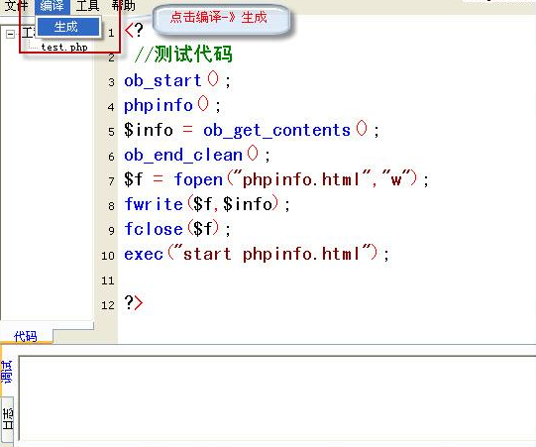536x447 pixels.
Task: Click the fwrite($f,$info); line
Action: 207,204
